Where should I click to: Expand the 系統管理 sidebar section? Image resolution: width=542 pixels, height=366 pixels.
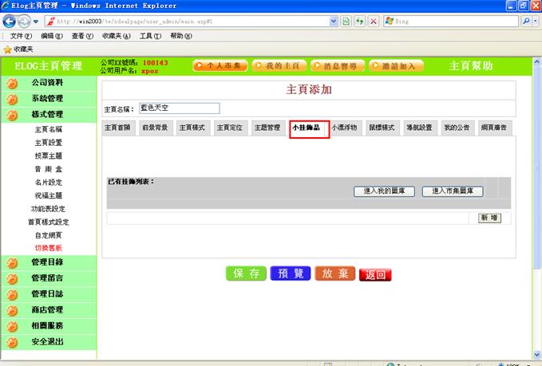tap(47, 99)
